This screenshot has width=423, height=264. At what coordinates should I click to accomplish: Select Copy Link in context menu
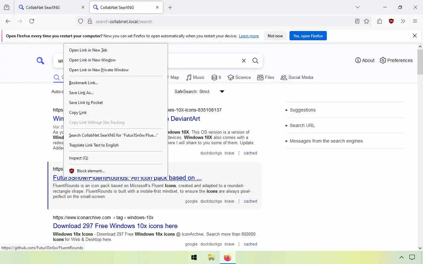116,113
